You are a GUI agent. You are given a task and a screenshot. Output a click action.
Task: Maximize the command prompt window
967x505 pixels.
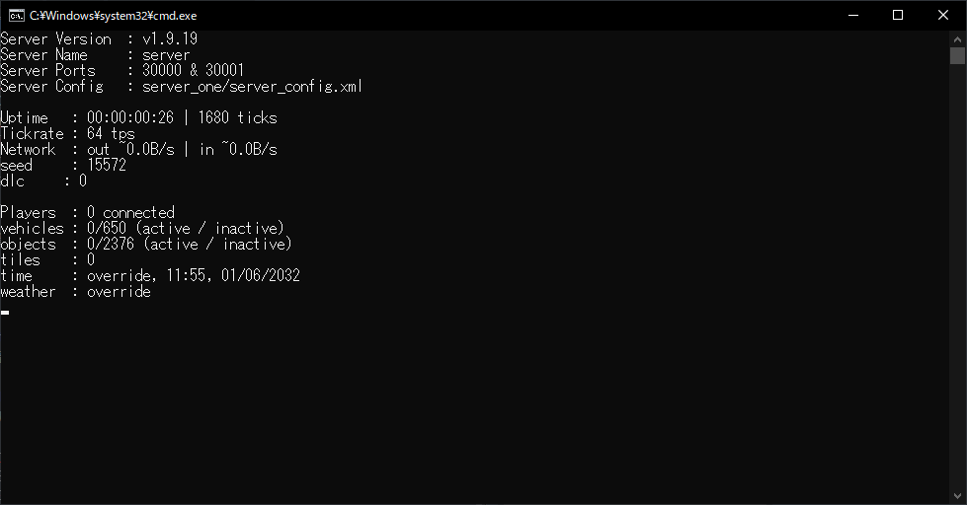click(898, 15)
